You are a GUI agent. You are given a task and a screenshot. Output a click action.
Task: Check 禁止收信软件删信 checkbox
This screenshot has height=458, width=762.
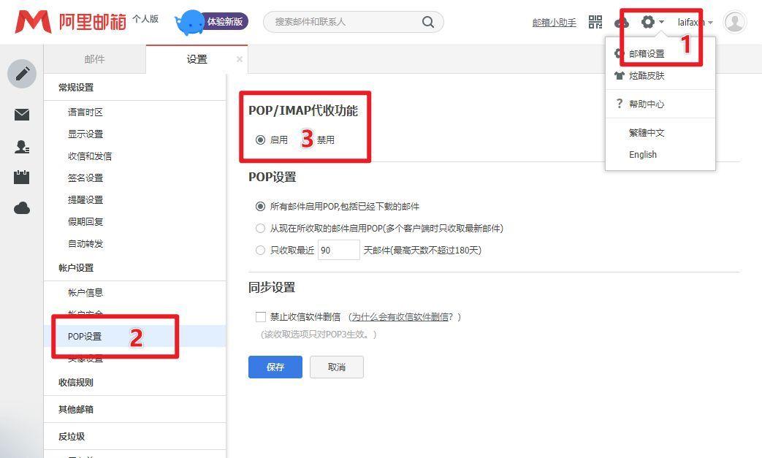point(260,316)
